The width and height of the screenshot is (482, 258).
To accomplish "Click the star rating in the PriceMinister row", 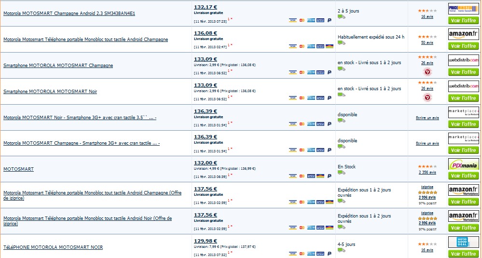I will click(427, 11).
